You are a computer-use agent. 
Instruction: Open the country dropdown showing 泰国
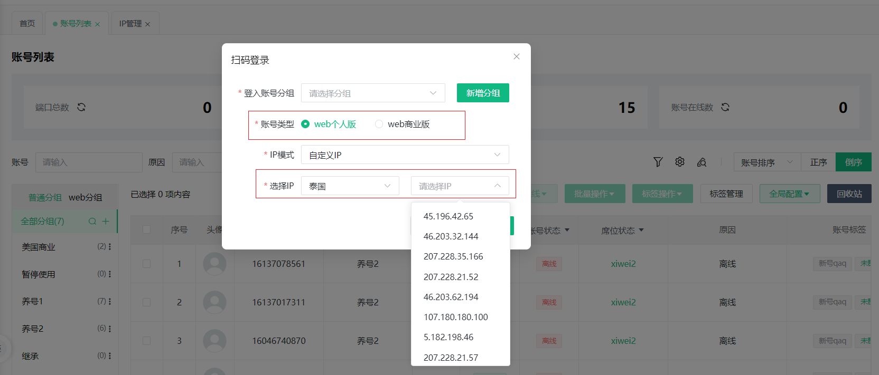(350, 186)
